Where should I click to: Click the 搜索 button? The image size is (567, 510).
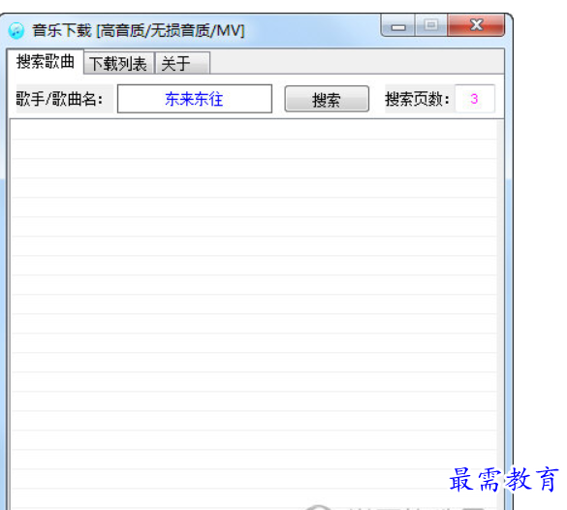point(327,99)
